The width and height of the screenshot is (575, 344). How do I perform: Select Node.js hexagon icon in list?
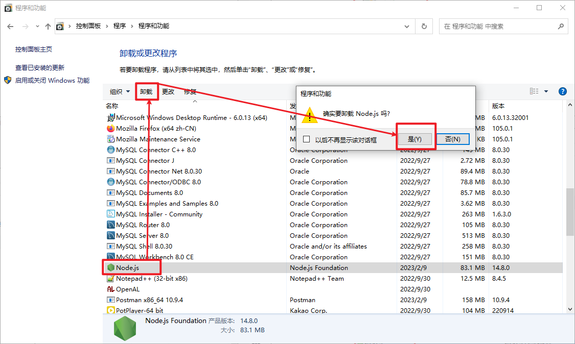110,267
